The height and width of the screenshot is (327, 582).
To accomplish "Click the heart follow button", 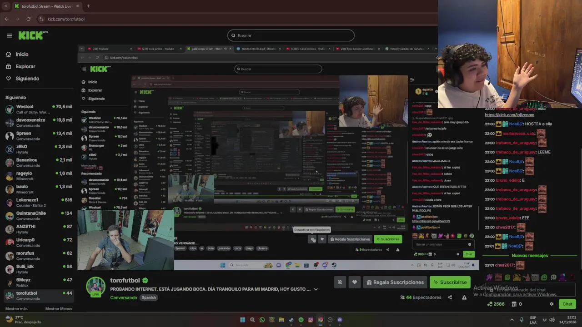I will (x=355, y=282).
